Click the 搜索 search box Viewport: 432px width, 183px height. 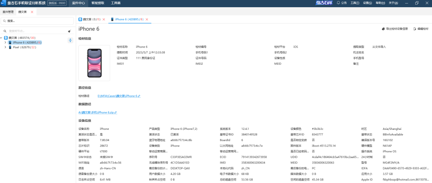[38, 21]
